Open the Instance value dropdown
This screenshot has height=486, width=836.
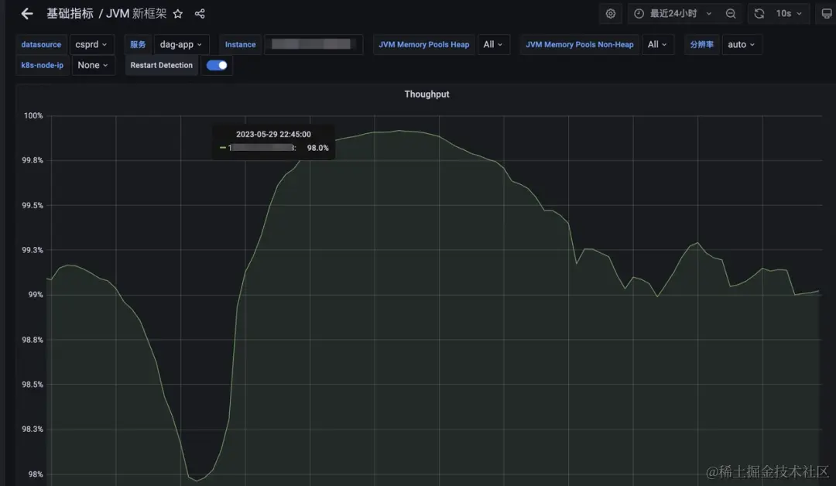[x=313, y=44]
